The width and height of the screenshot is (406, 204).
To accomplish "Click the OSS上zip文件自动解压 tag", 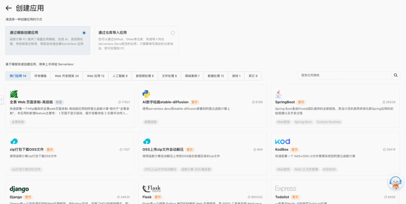I will tap(160, 170).
